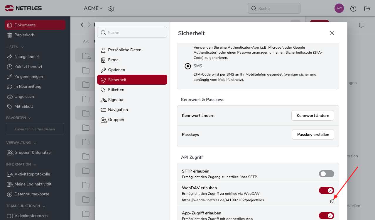Viewport: 375px width, 220px height.
Task: Select the Sicherheit tab
Action: tap(132, 80)
